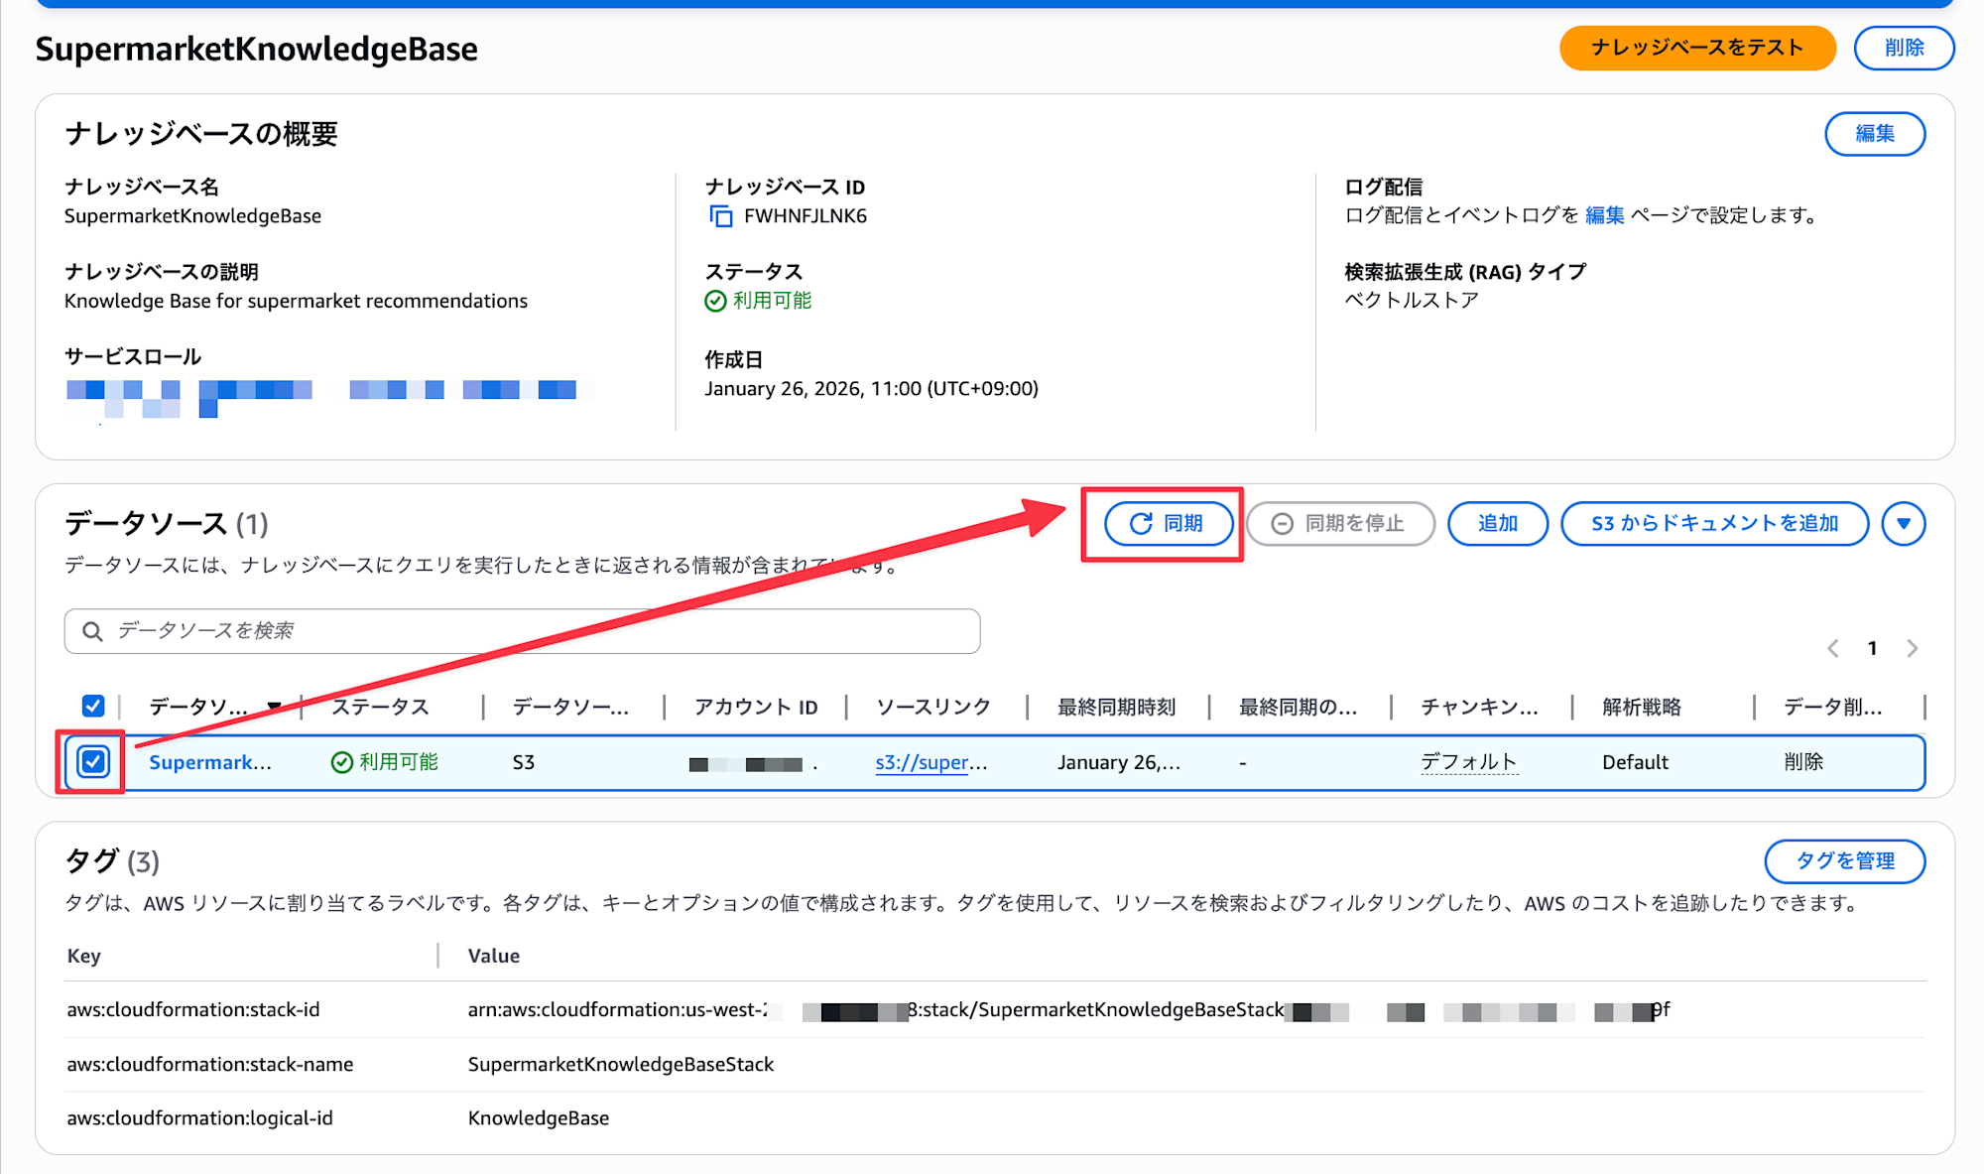Go to next page chevron
The image size is (1984, 1174).
[x=1912, y=648]
